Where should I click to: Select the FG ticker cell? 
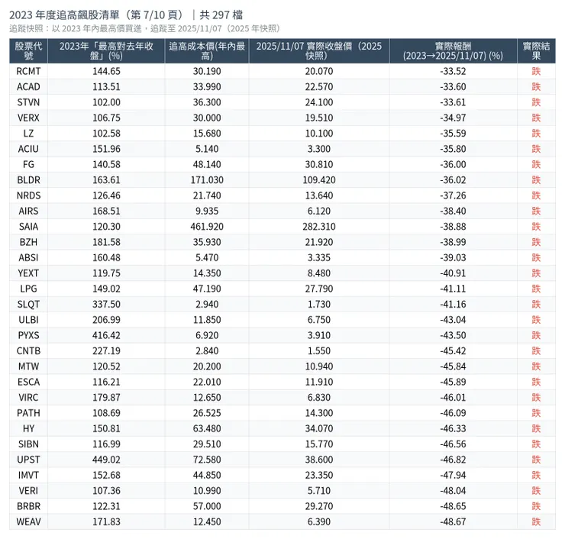click(28, 164)
